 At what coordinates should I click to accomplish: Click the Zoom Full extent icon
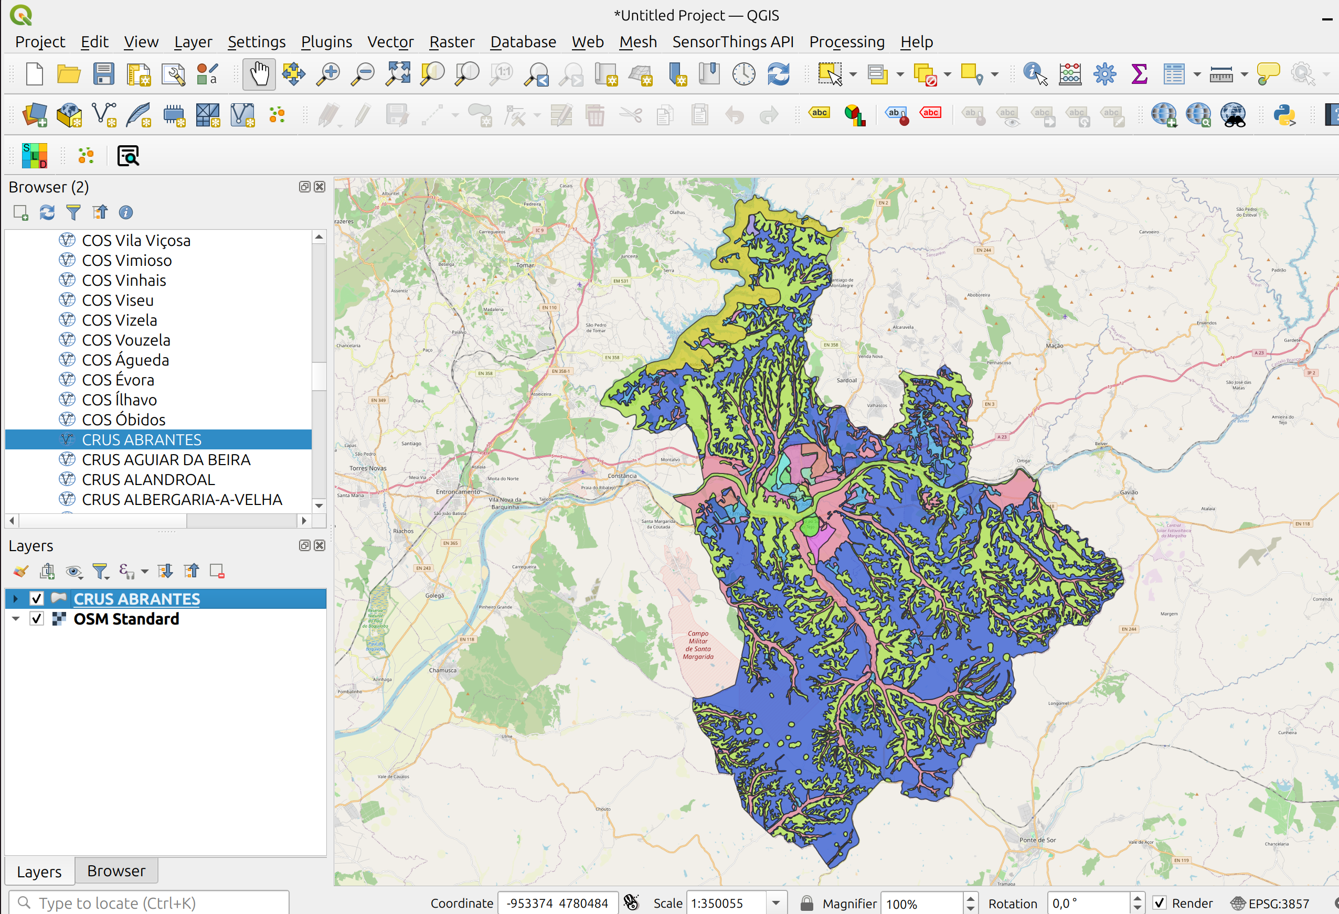(398, 74)
